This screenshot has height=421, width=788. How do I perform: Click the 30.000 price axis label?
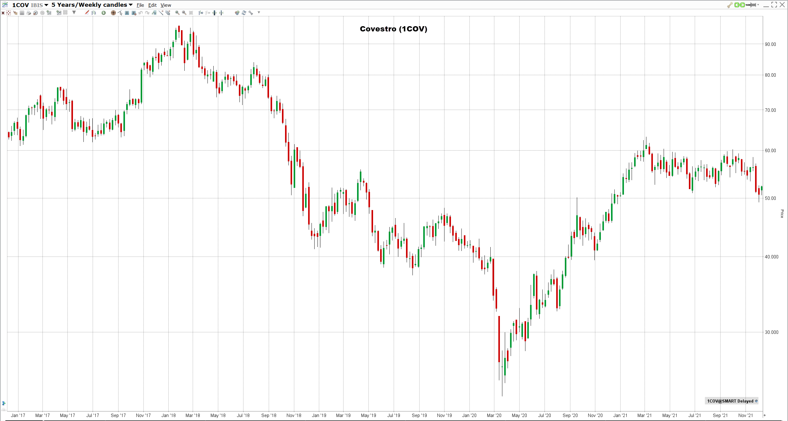click(x=771, y=332)
